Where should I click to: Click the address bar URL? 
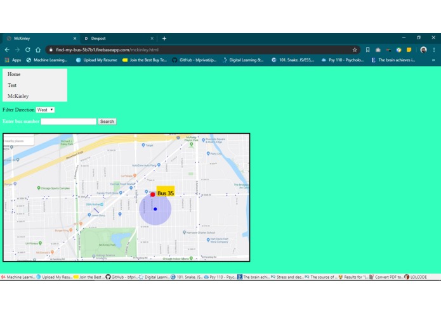pyautogui.click(x=107, y=49)
